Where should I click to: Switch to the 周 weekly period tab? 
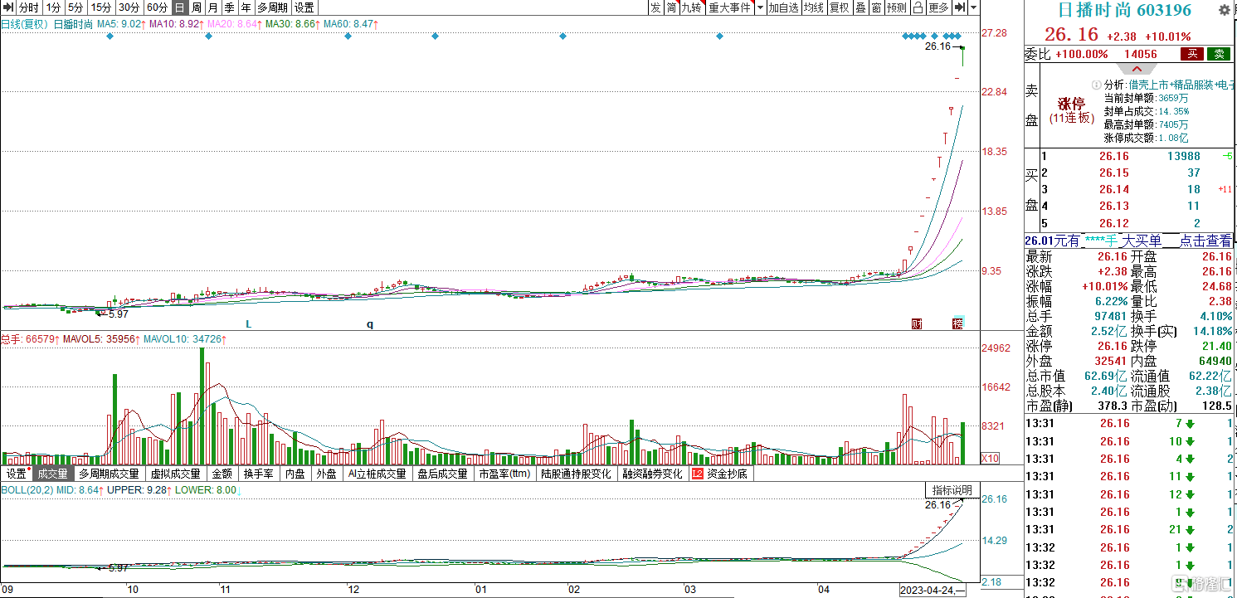(x=197, y=7)
